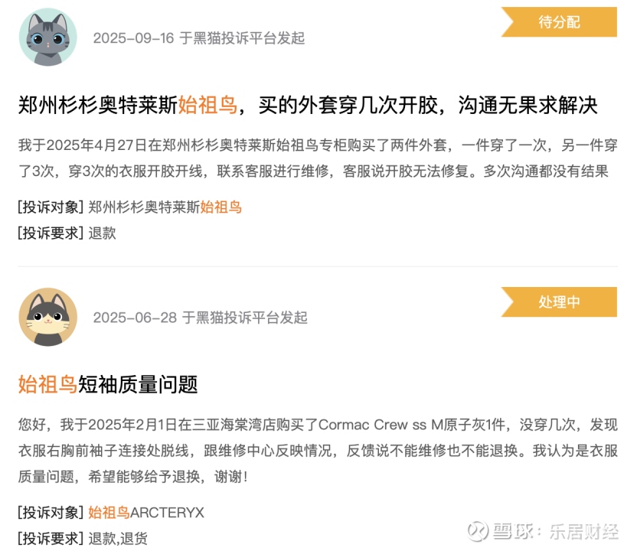
Task: Click the 2025-09-16 posting date text
Action: [x=133, y=38]
